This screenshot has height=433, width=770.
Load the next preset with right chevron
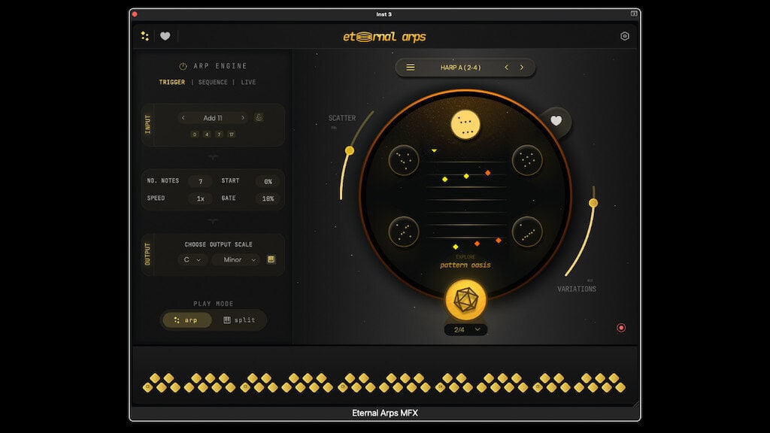pos(522,67)
